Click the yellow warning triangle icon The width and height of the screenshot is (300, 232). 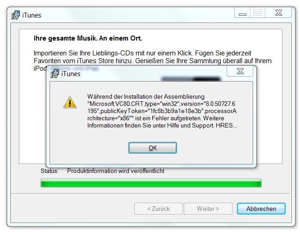pyautogui.click(x=70, y=103)
